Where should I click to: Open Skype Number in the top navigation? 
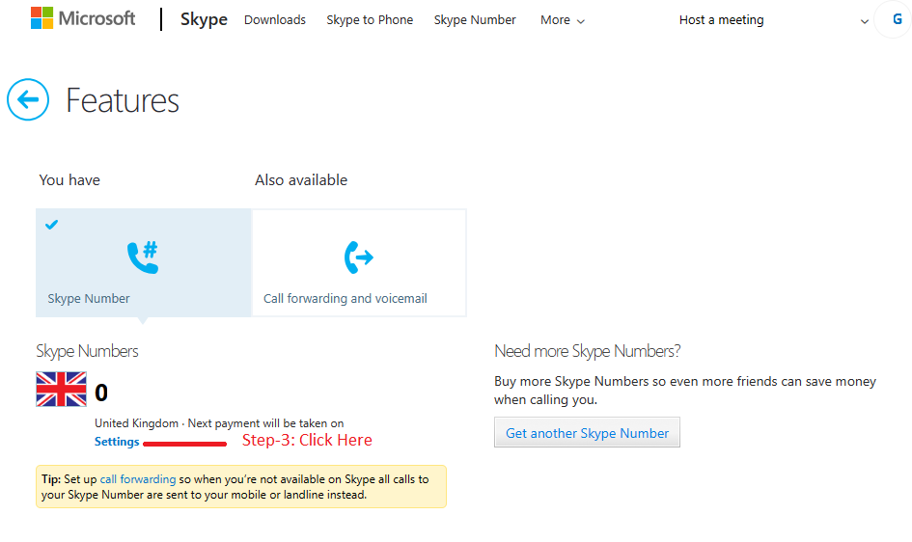[x=475, y=20]
